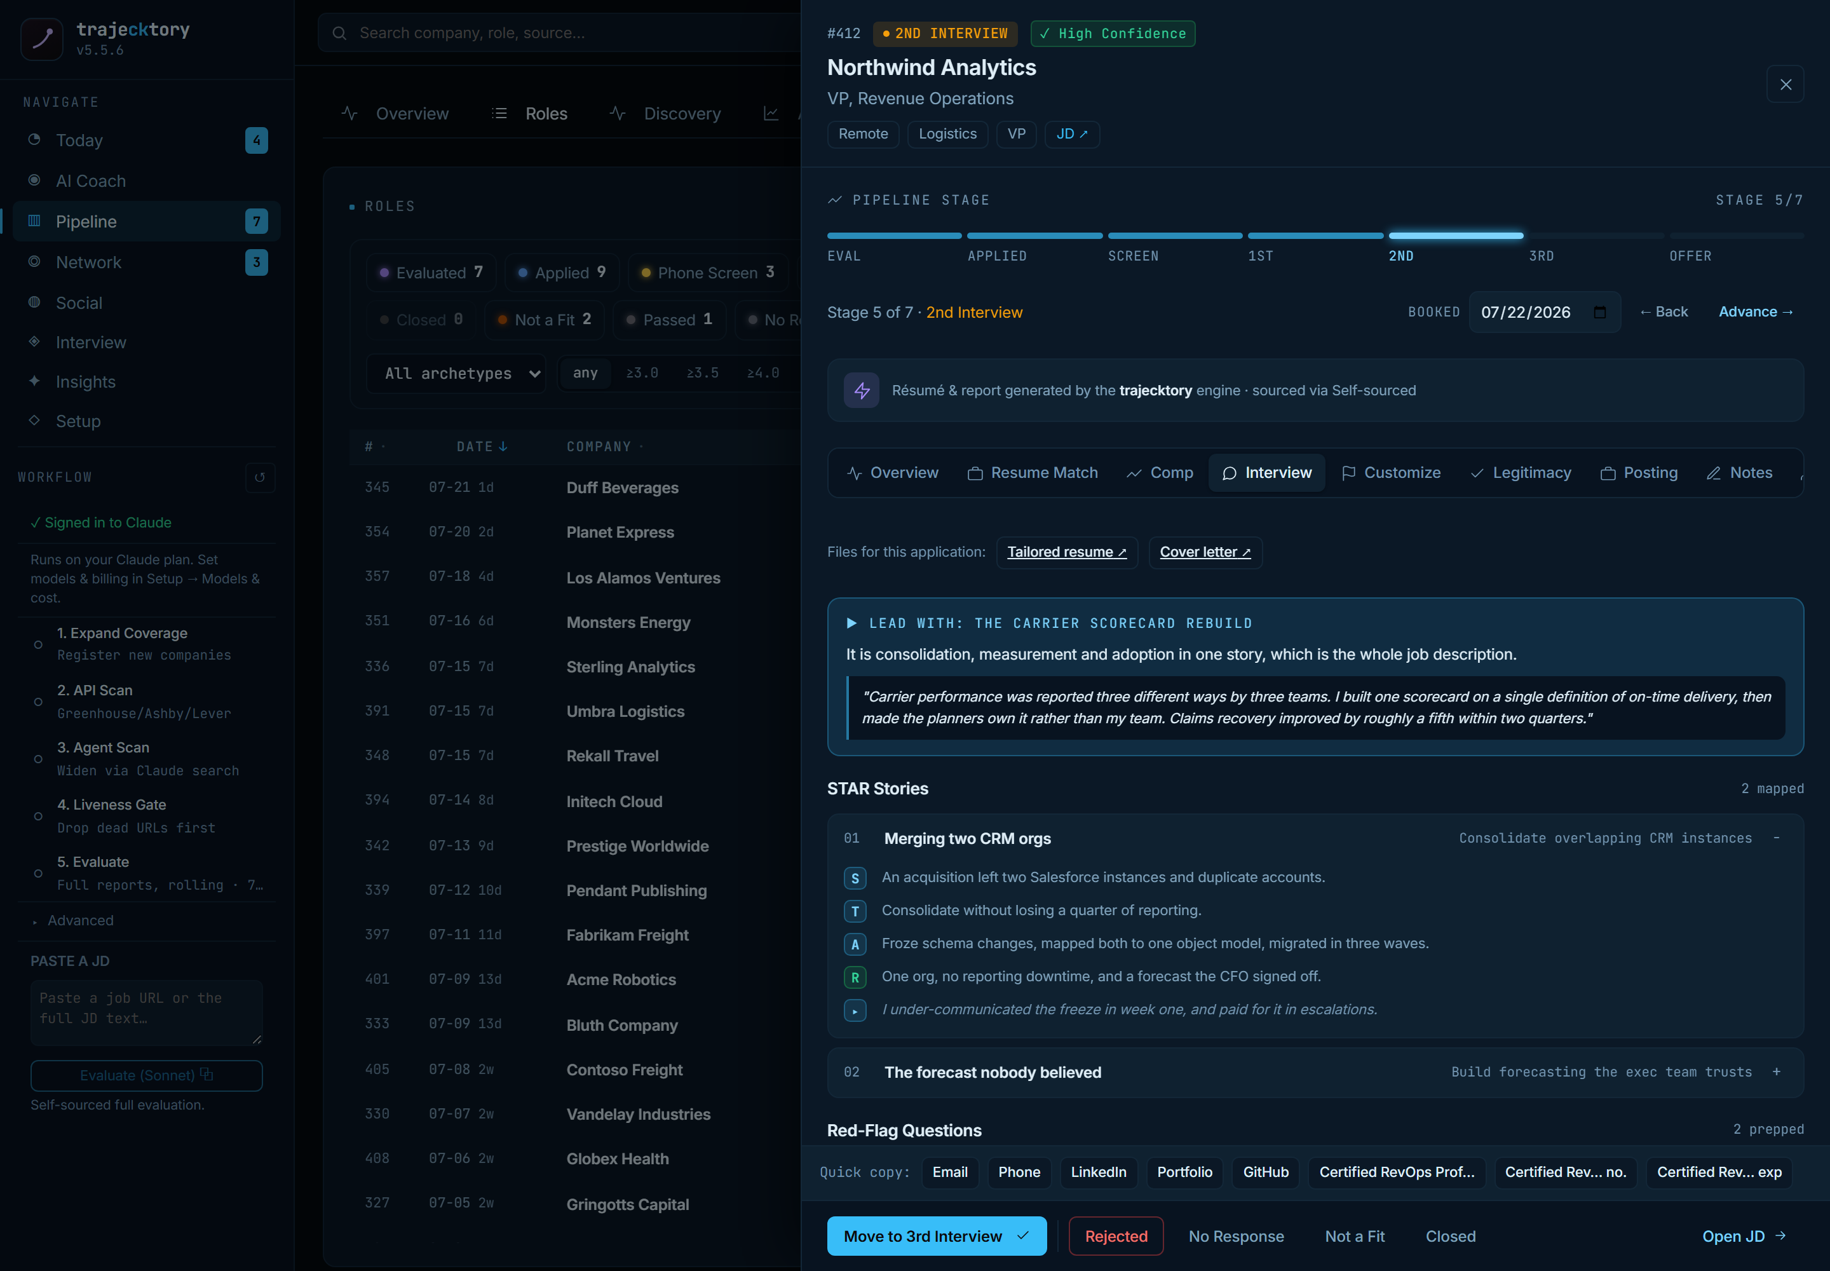Image resolution: width=1830 pixels, height=1271 pixels.
Task: Open Setup in the sidebar
Action: coord(146,421)
